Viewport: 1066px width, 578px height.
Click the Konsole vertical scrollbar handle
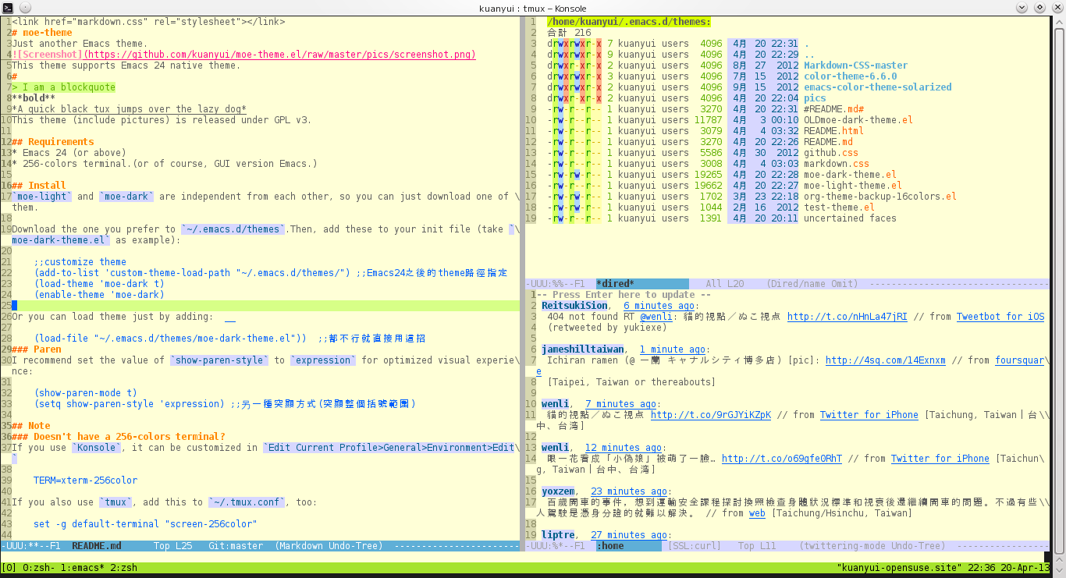[x=1059, y=289]
